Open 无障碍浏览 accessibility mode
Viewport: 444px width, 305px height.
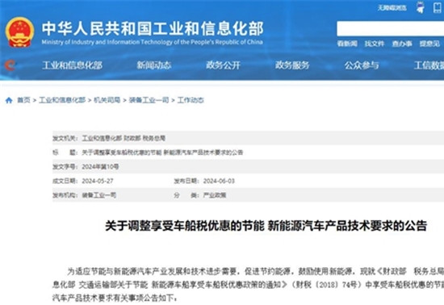[392, 7]
